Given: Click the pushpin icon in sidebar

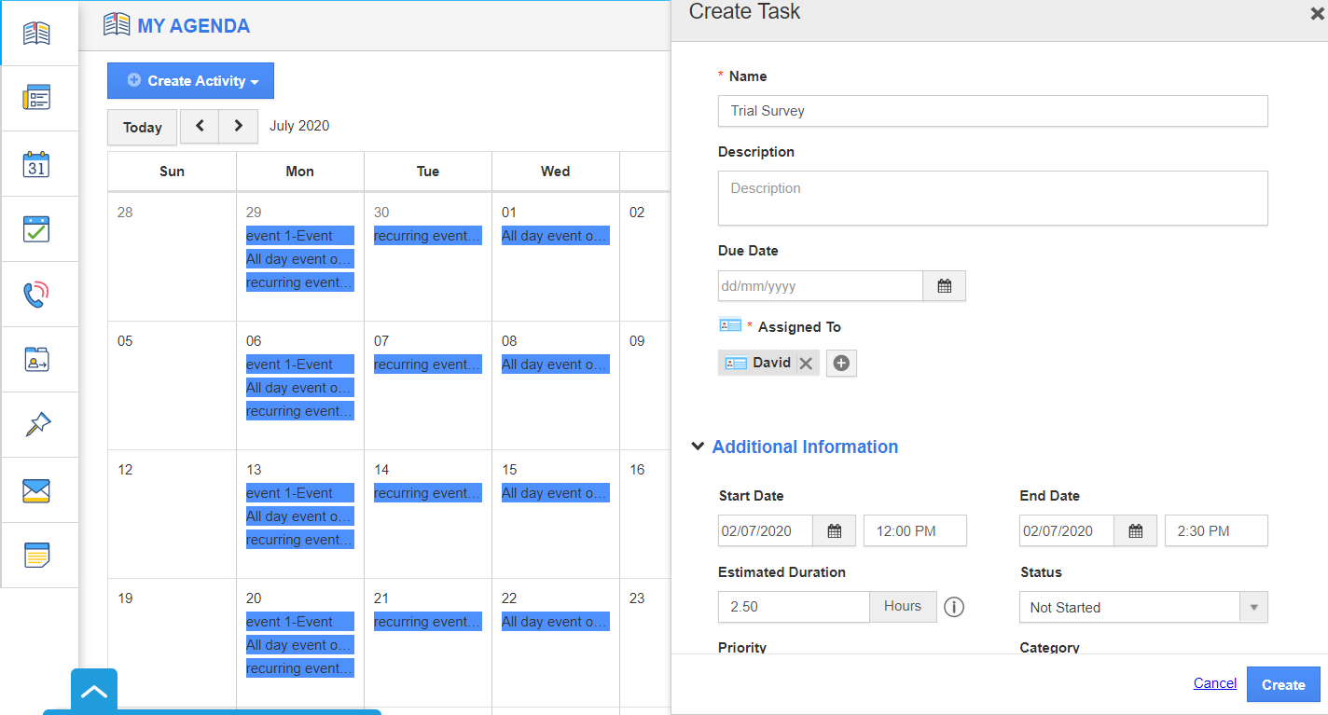Looking at the screenshot, I should (x=37, y=425).
